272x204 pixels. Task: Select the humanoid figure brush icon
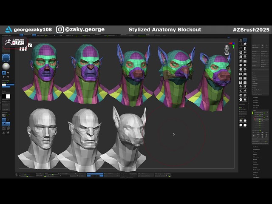tap(245, 48)
